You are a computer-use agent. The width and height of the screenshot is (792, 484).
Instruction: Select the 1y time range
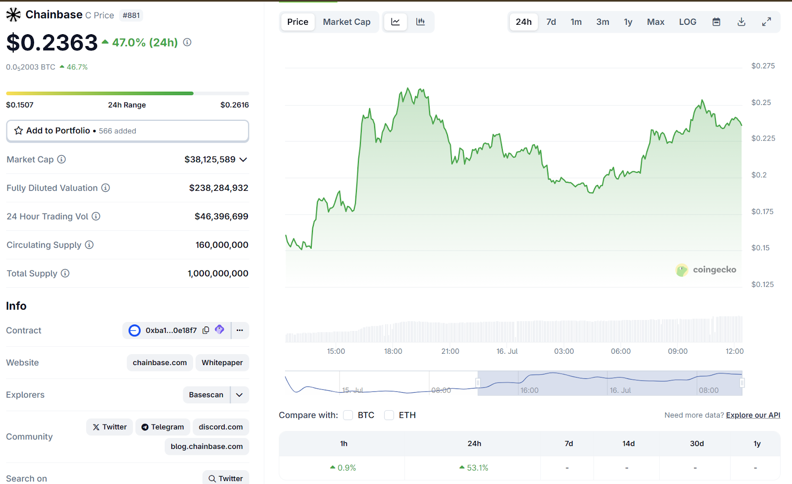[x=628, y=22]
